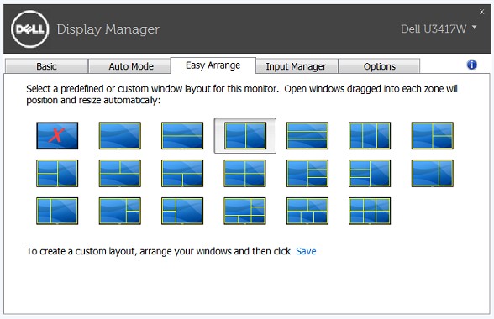Choose the six-zone three-by-two grid layout
494x319 pixels.
[370, 211]
